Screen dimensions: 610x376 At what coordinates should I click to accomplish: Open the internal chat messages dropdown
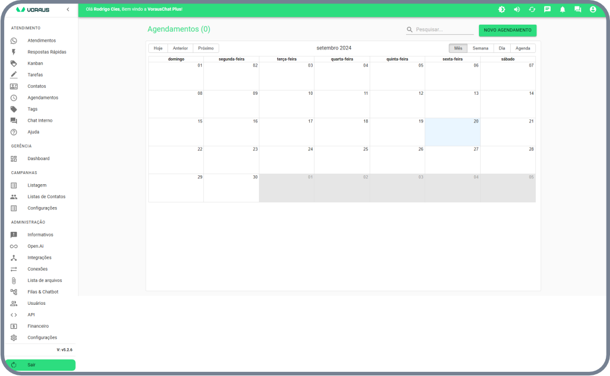(x=578, y=9)
